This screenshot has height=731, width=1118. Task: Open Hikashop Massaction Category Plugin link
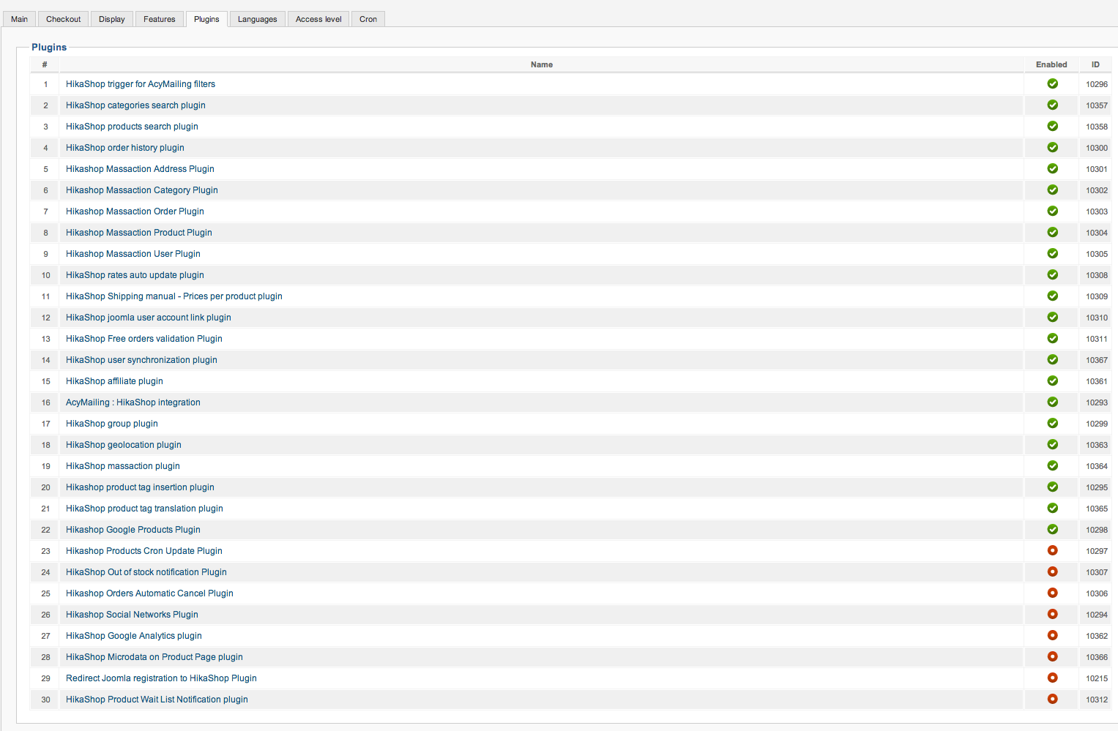click(x=142, y=190)
